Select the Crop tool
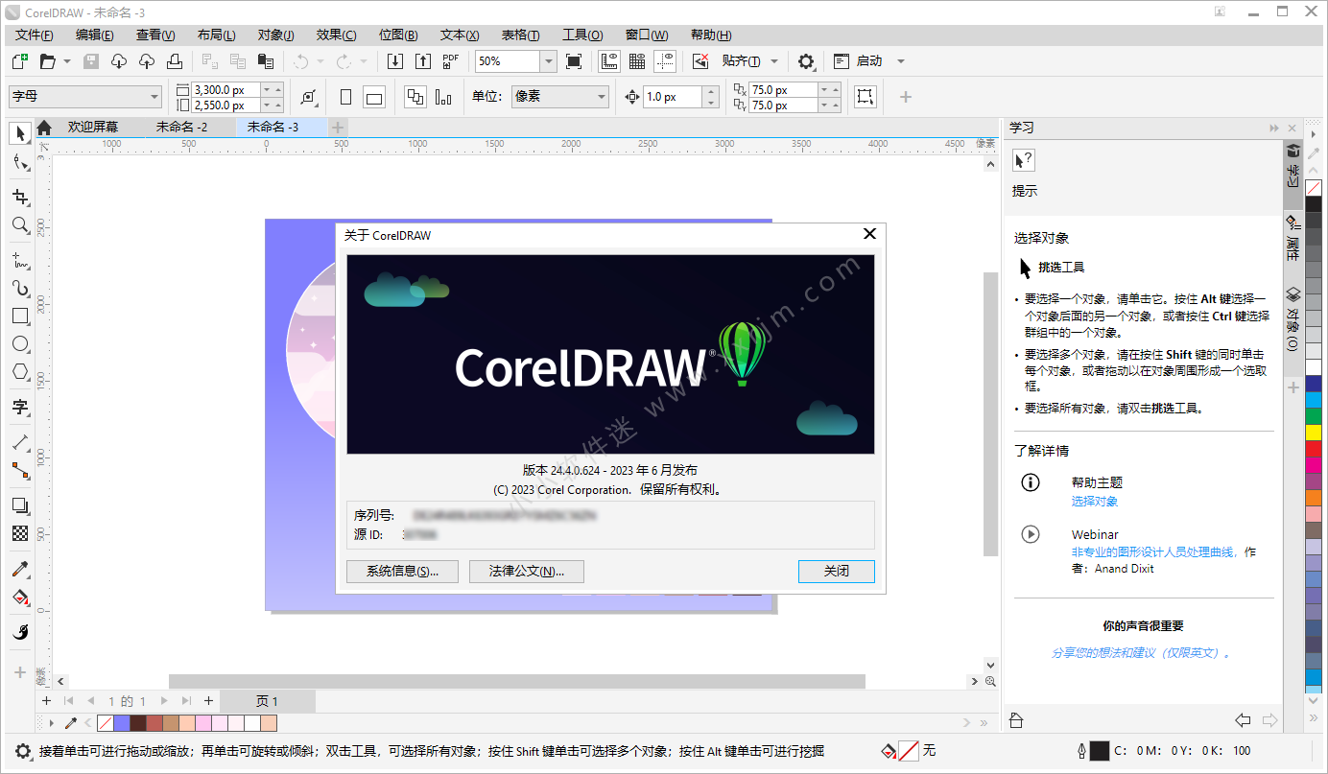This screenshot has height=774, width=1328. click(20, 197)
